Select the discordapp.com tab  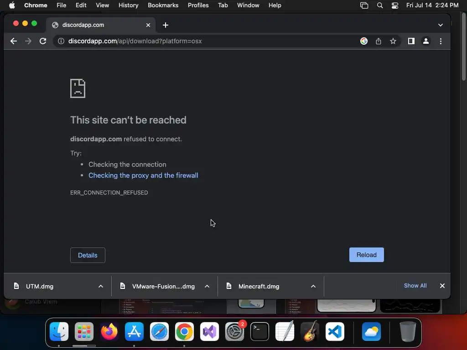[x=101, y=25]
